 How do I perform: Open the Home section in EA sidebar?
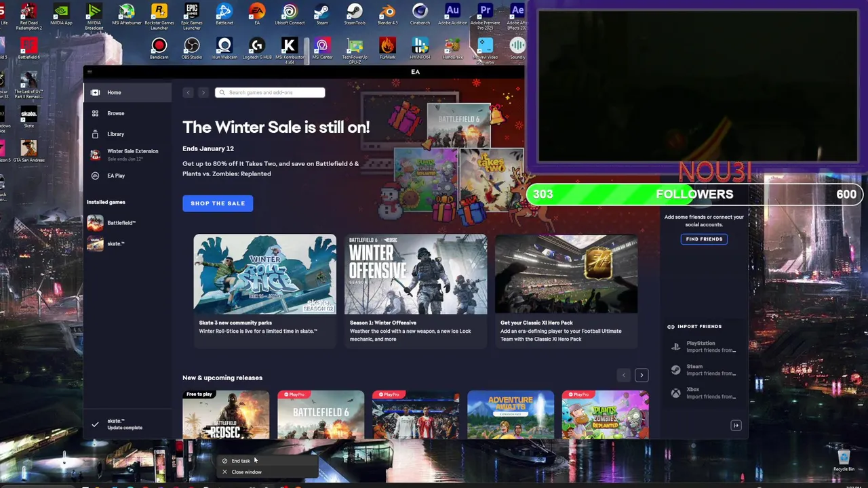point(127,93)
